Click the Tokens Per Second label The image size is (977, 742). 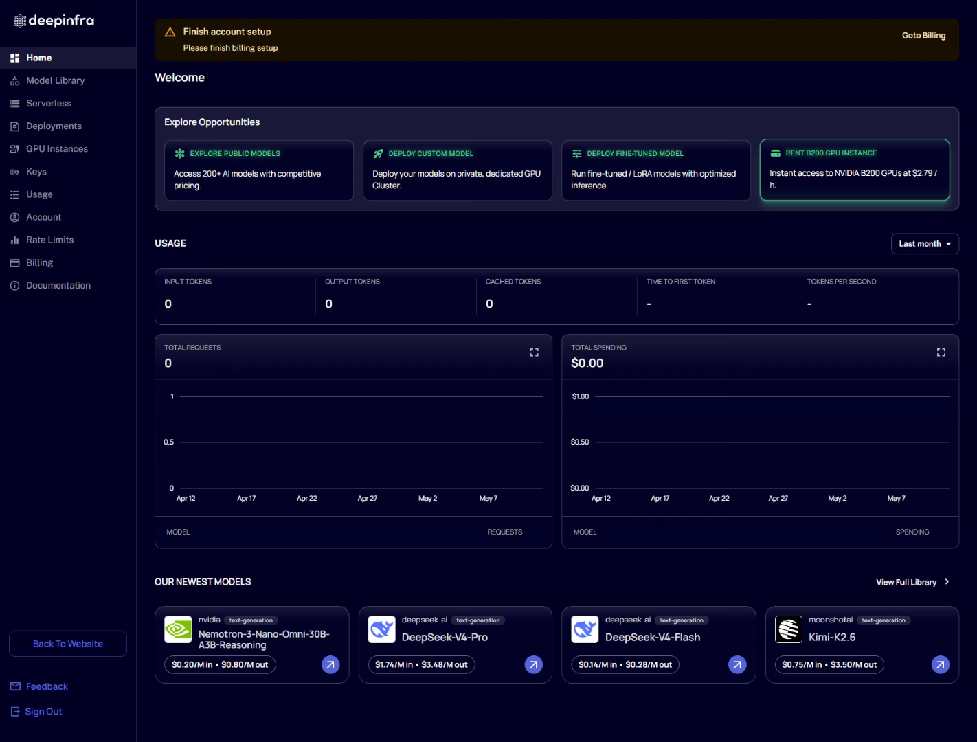point(842,282)
